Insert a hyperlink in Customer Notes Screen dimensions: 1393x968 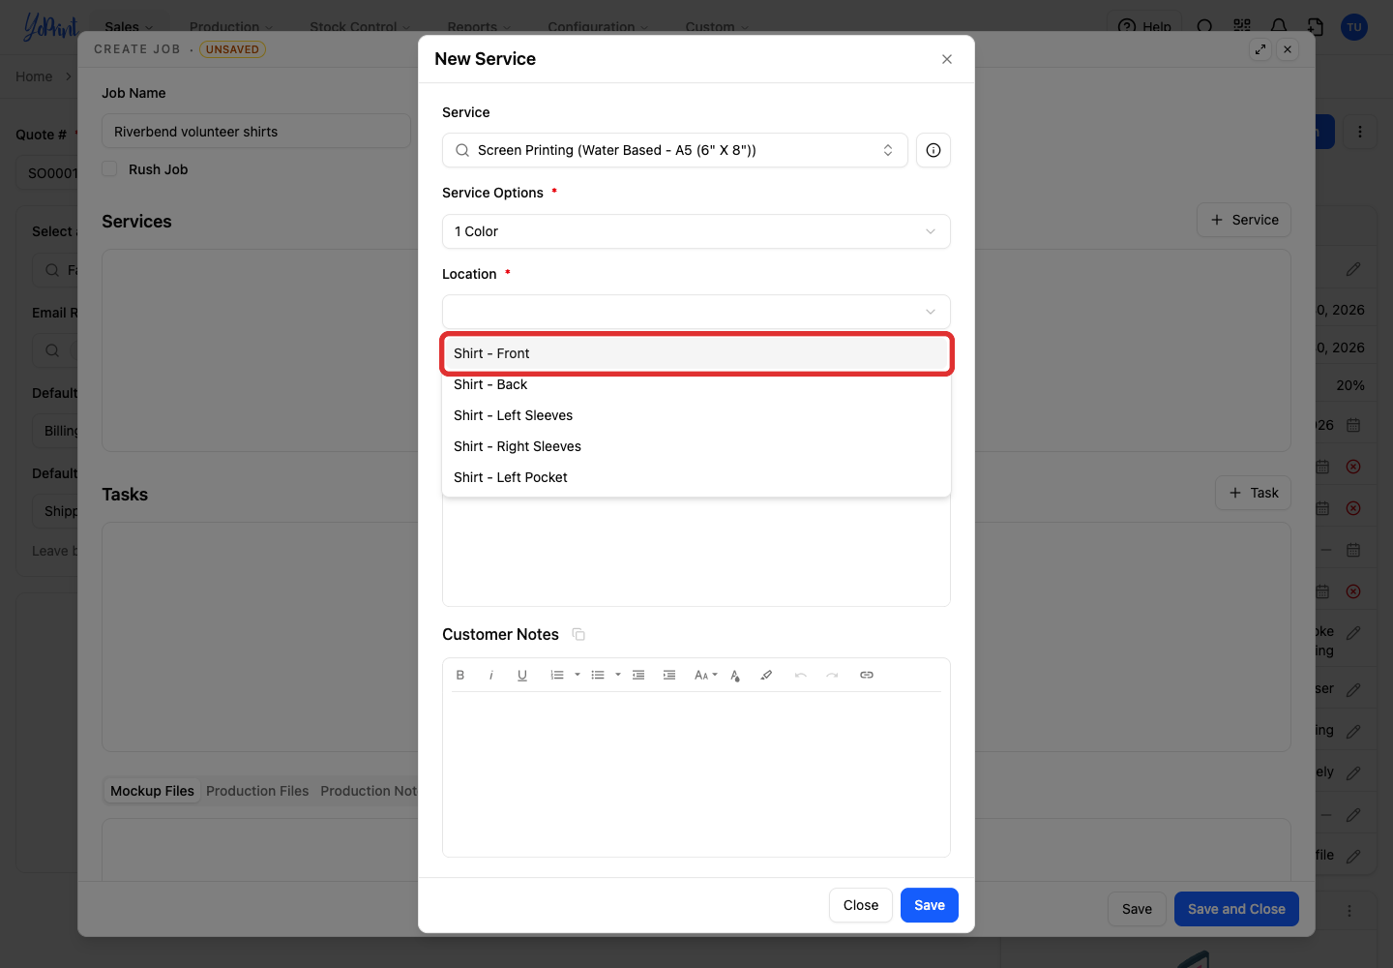(867, 676)
